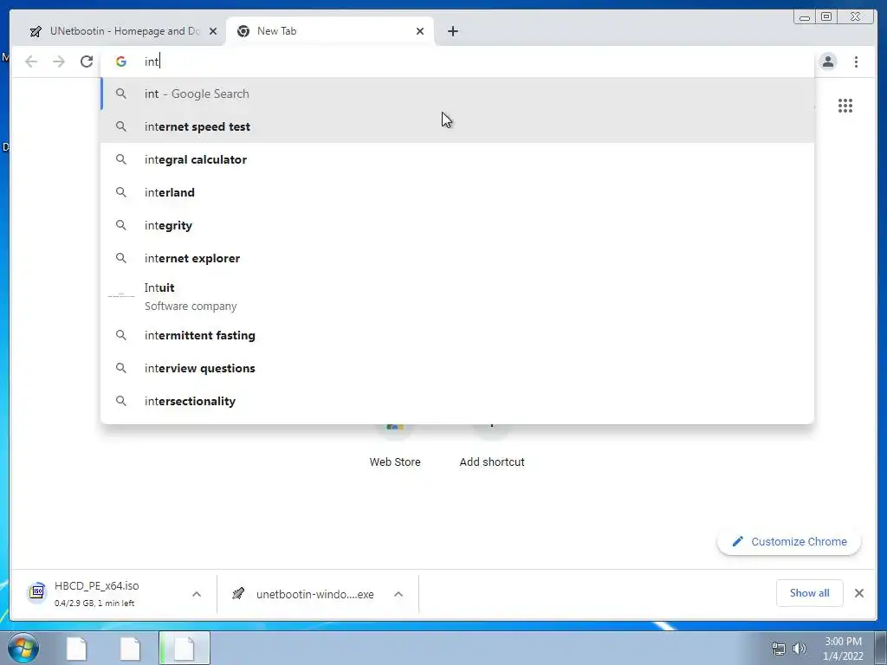
Task: Open a new tab with plus button
Action: pos(452,31)
